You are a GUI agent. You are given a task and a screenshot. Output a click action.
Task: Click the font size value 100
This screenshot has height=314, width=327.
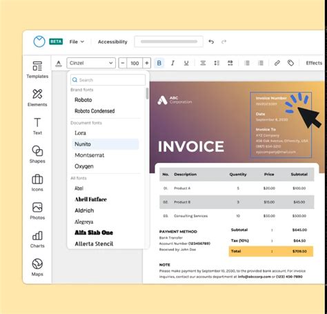(135, 63)
